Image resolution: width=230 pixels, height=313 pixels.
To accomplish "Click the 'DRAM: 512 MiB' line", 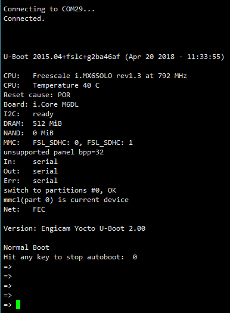I will 33,123.
